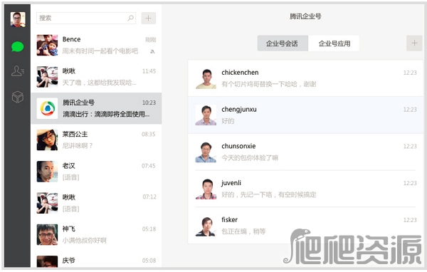Click chengjunxu's avatar photo
This screenshot has width=427, height=272.
[206, 115]
